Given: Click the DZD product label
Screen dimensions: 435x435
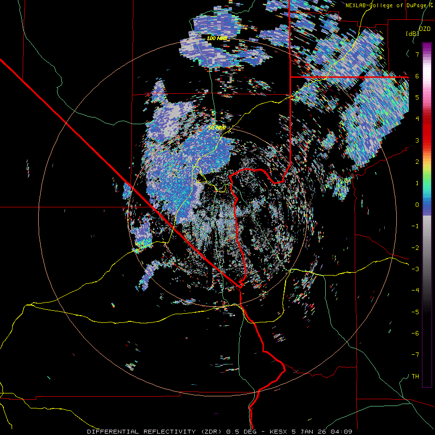Looking at the screenshot, I should tap(424, 29).
